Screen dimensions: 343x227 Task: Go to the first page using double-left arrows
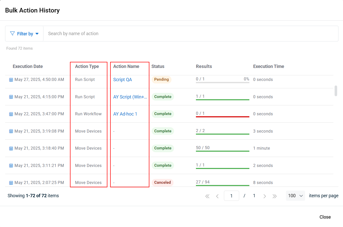point(207,196)
